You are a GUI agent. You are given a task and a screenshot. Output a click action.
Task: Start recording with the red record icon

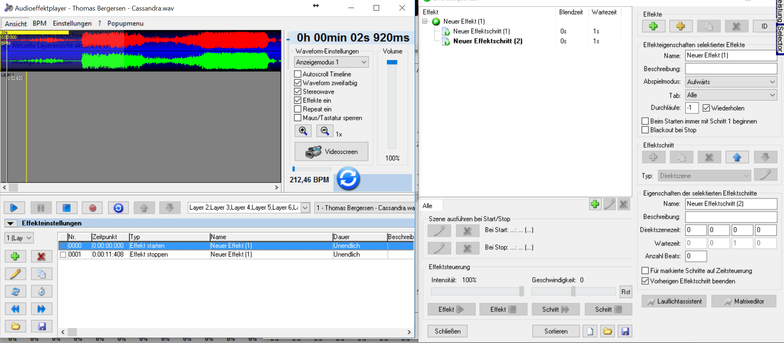click(92, 208)
